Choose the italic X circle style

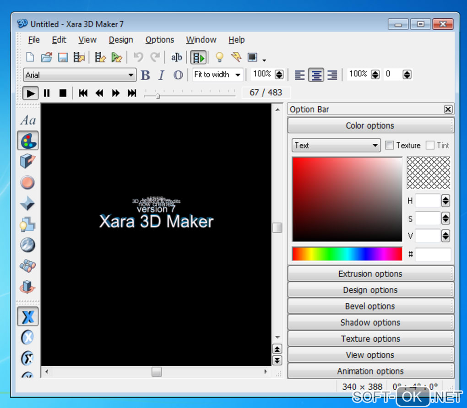(27, 358)
